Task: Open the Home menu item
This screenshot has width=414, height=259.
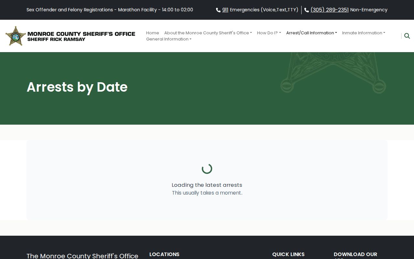Action: click(x=153, y=33)
